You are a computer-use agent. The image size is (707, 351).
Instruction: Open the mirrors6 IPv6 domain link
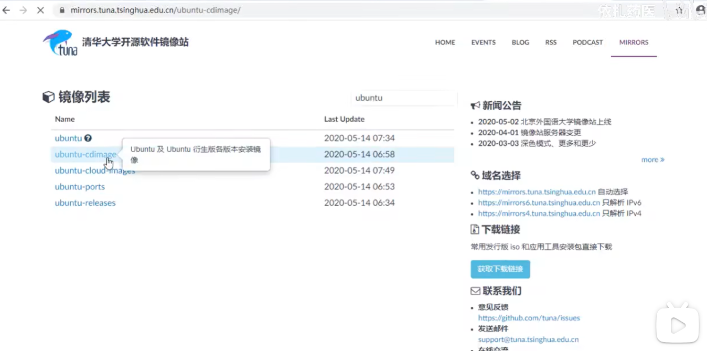point(539,203)
